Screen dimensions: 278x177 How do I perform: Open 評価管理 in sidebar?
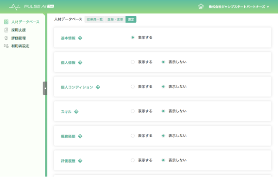click(x=19, y=38)
